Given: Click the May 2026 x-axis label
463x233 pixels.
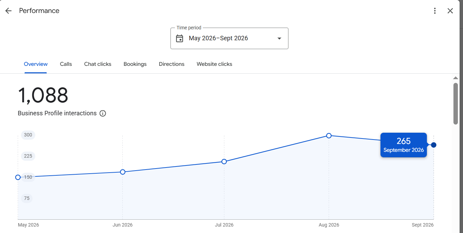Looking at the screenshot, I should (x=28, y=225).
